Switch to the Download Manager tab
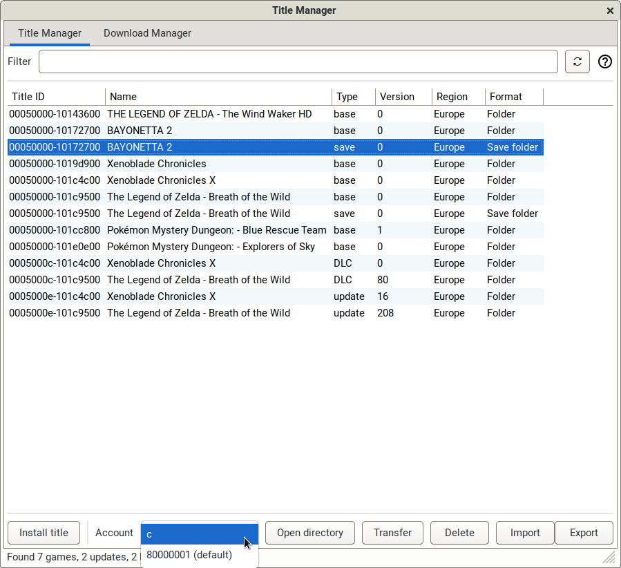621x568 pixels. (147, 33)
